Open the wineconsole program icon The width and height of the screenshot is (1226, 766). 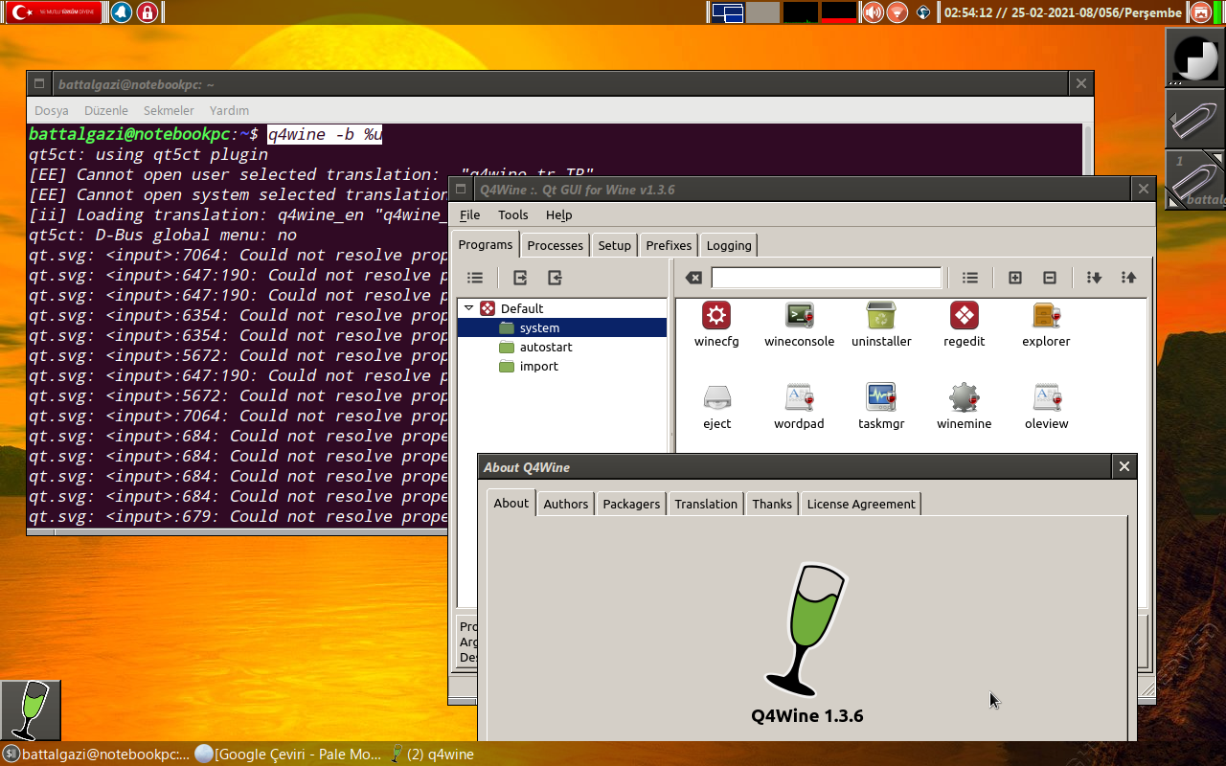click(799, 325)
